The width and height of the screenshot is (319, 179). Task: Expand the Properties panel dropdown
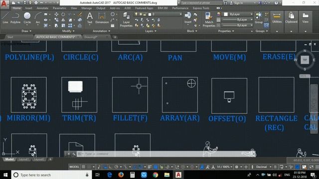[x=226, y=31]
